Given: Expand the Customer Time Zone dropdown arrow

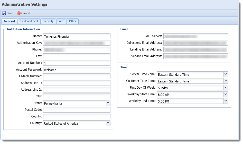Looking at the screenshot, I should pyautogui.click(x=226, y=81).
